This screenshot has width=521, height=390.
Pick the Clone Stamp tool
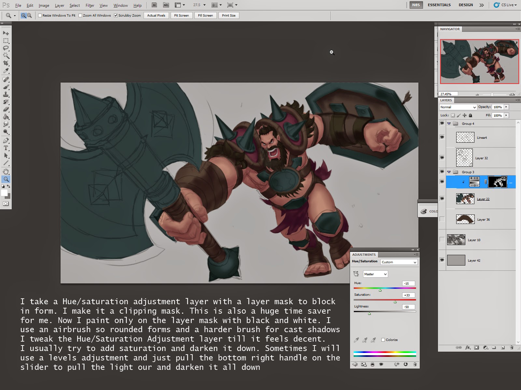(x=6, y=95)
